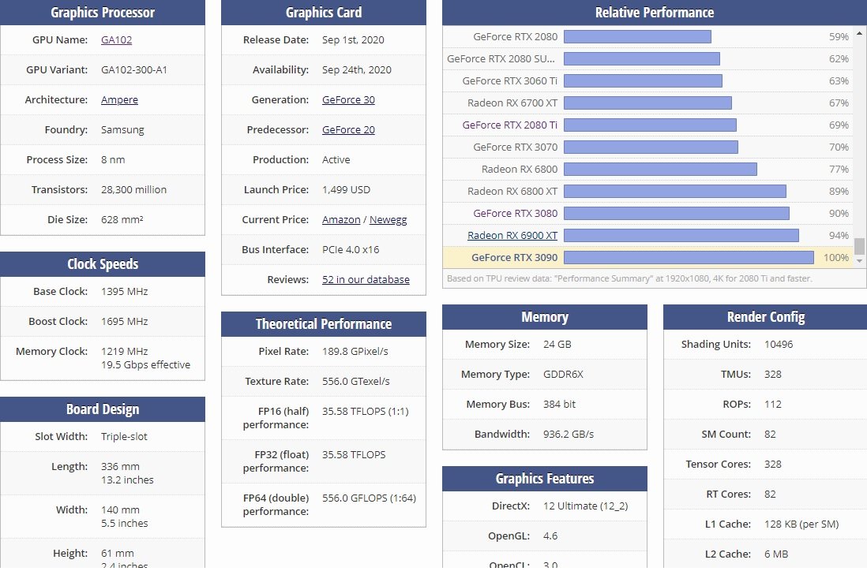
Task: Click the scroll-up arrow of performance list
Action: (859, 33)
